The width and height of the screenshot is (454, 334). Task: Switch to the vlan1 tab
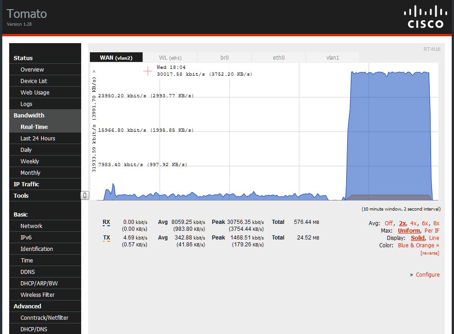tap(332, 58)
